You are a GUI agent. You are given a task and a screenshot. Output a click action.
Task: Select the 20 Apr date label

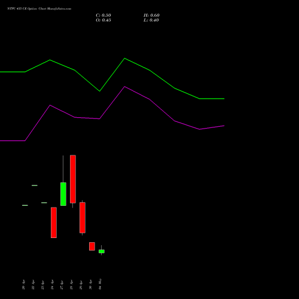(23, 285)
